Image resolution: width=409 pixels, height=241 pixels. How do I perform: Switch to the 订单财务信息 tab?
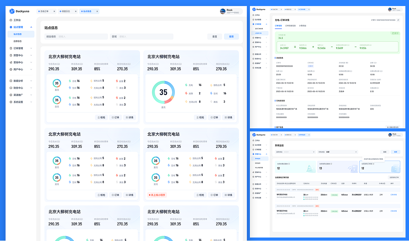pyautogui.click(x=290, y=26)
